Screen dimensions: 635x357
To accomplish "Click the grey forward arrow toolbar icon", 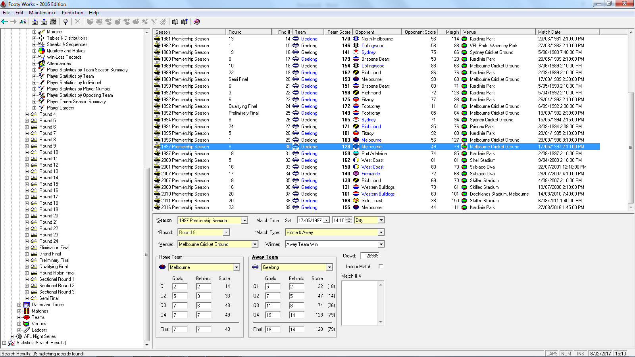I will click(x=13, y=22).
